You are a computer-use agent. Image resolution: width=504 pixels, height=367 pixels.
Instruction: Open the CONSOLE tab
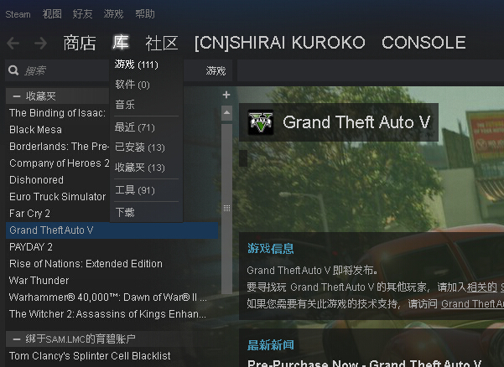click(x=423, y=43)
